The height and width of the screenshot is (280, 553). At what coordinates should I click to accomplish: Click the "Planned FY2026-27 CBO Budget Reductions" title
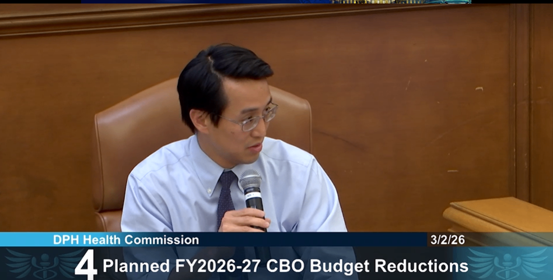tap(285, 266)
